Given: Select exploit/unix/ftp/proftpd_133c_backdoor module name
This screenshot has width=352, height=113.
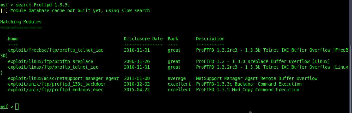Looking at the screenshot, I should pyautogui.click(x=57, y=84).
